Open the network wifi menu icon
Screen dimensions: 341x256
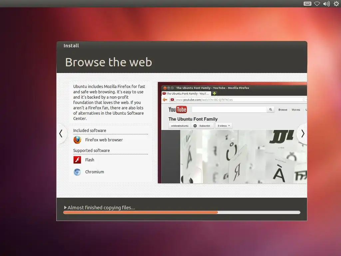[x=317, y=4]
